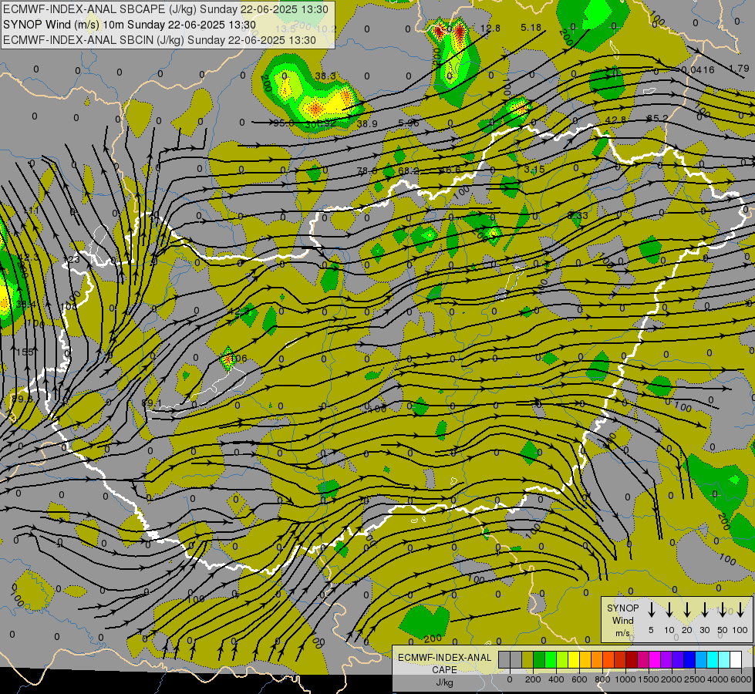Click the '400' tick label in the CAPE legend

(x=556, y=679)
